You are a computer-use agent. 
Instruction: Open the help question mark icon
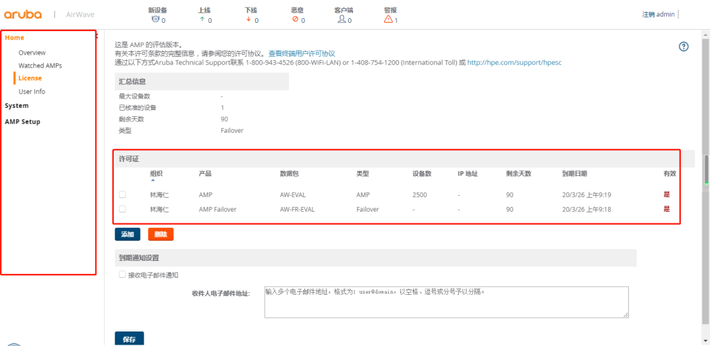coord(684,46)
